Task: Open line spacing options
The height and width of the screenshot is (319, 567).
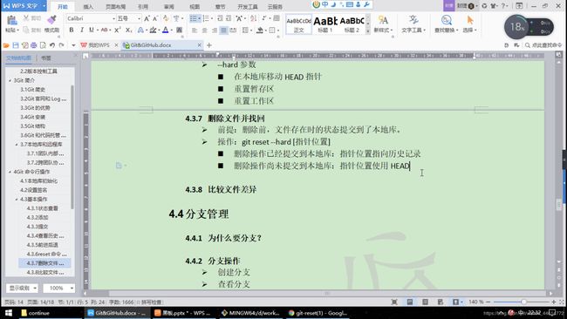Action: tap(246, 31)
